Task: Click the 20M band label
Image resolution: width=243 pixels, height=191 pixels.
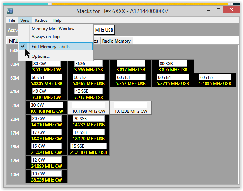Action: coord(15,119)
